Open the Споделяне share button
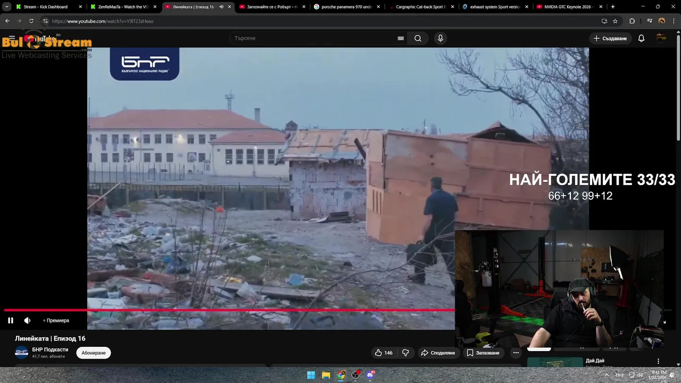 pyautogui.click(x=438, y=353)
